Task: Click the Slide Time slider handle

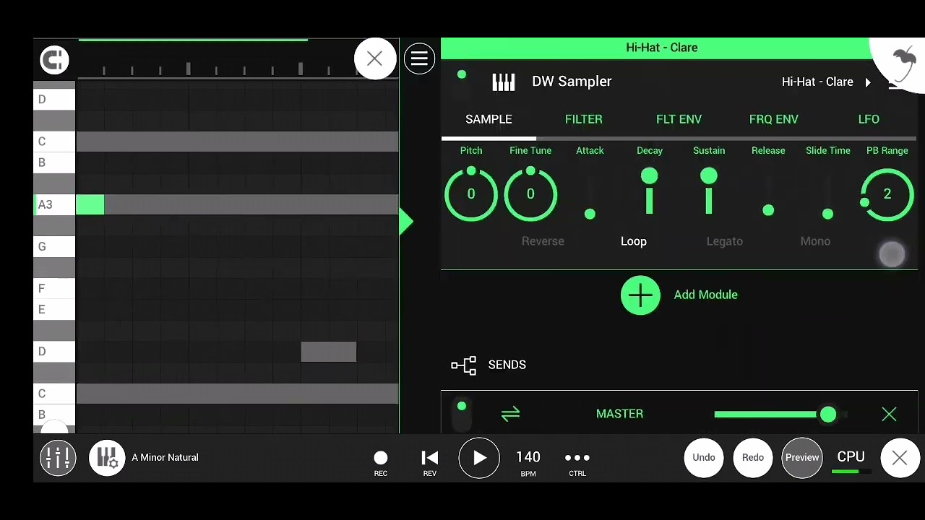Action: [x=827, y=214]
